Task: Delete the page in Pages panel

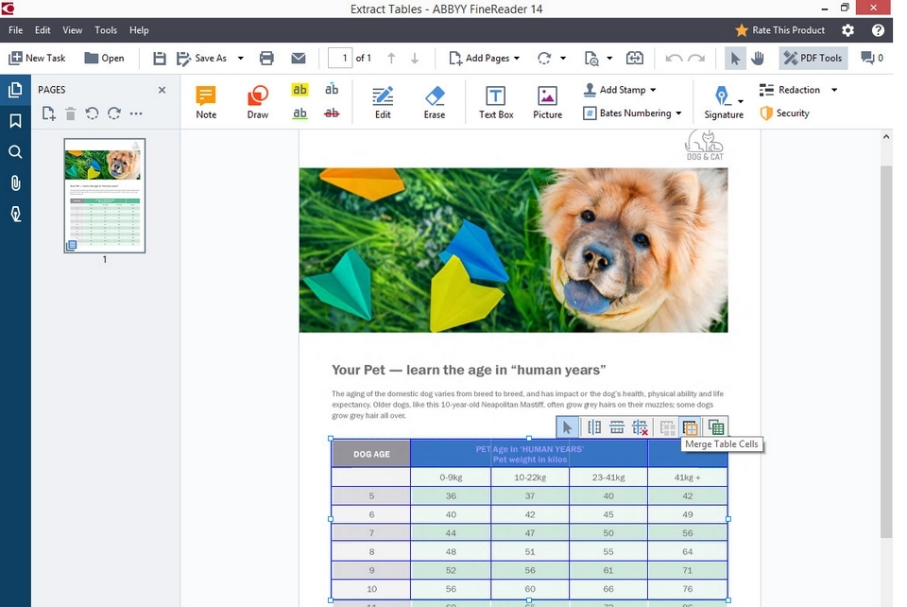Action: tap(71, 113)
